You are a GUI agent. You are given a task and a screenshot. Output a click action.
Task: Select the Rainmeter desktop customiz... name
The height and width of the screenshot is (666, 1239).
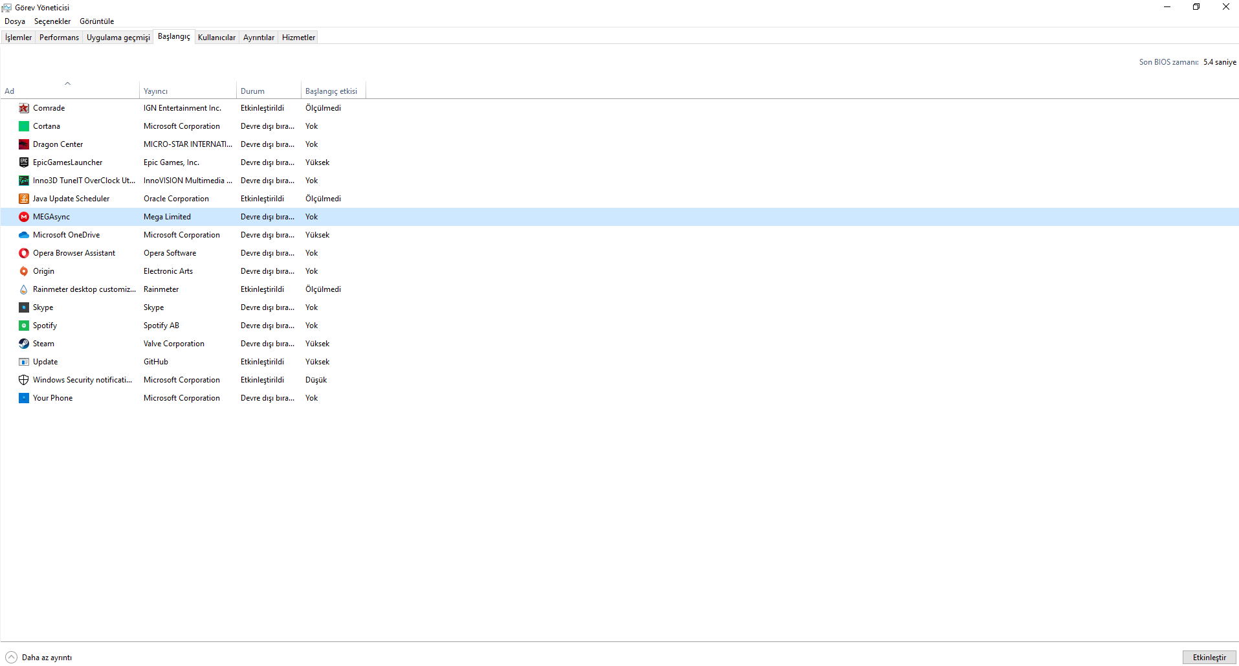coord(84,289)
